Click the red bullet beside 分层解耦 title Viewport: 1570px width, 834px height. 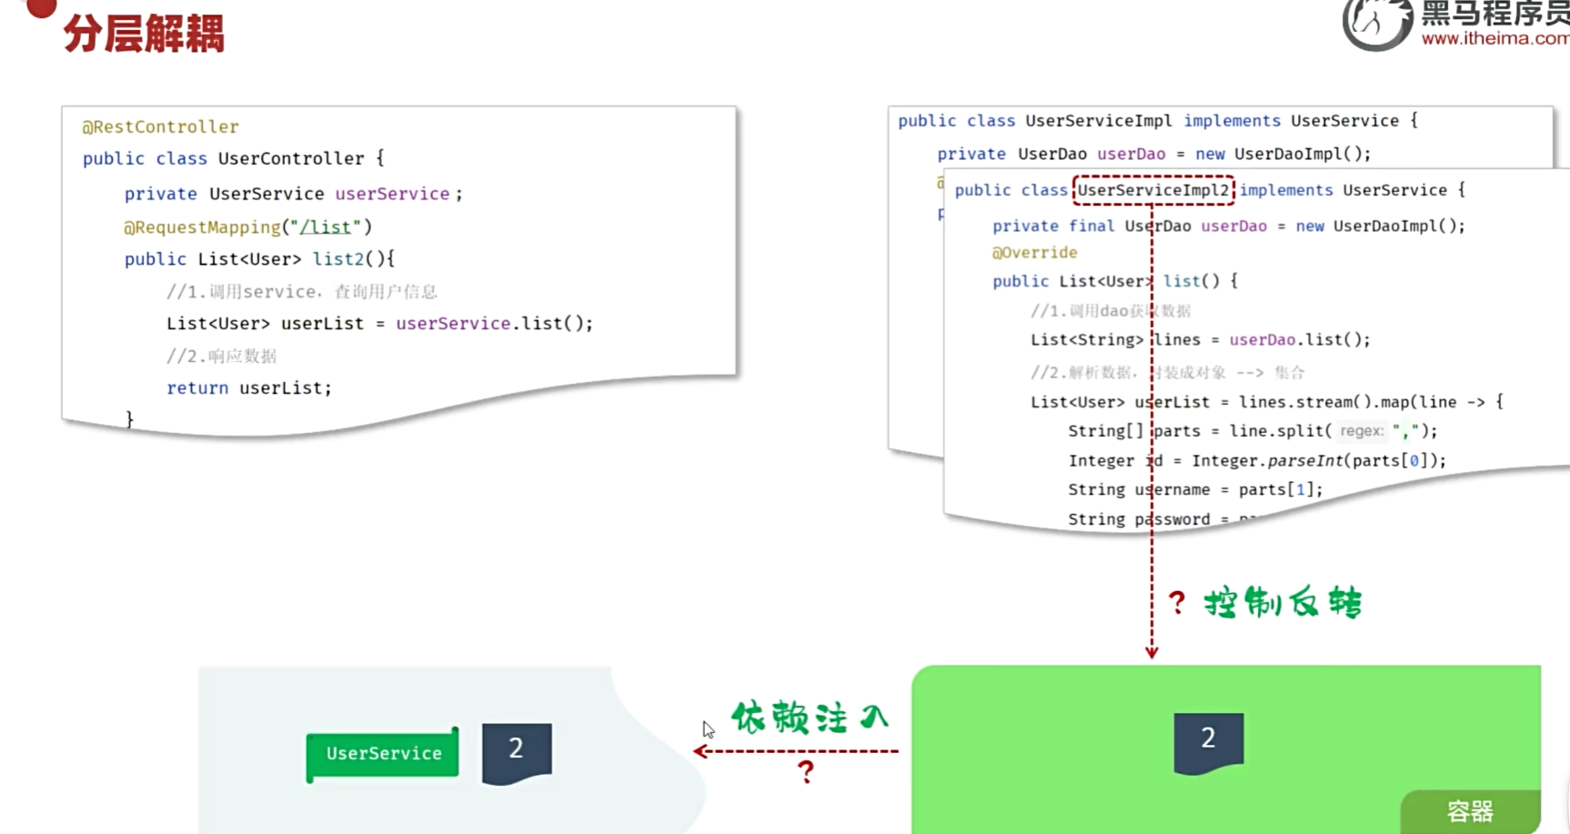(41, 7)
